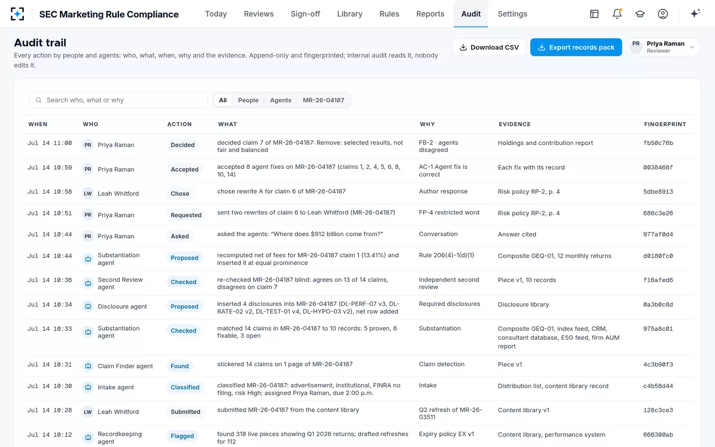Click fingerprint c4b58d44
This screenshot has height=447, width=715.
pyautogui.click(x=658, y=386)
